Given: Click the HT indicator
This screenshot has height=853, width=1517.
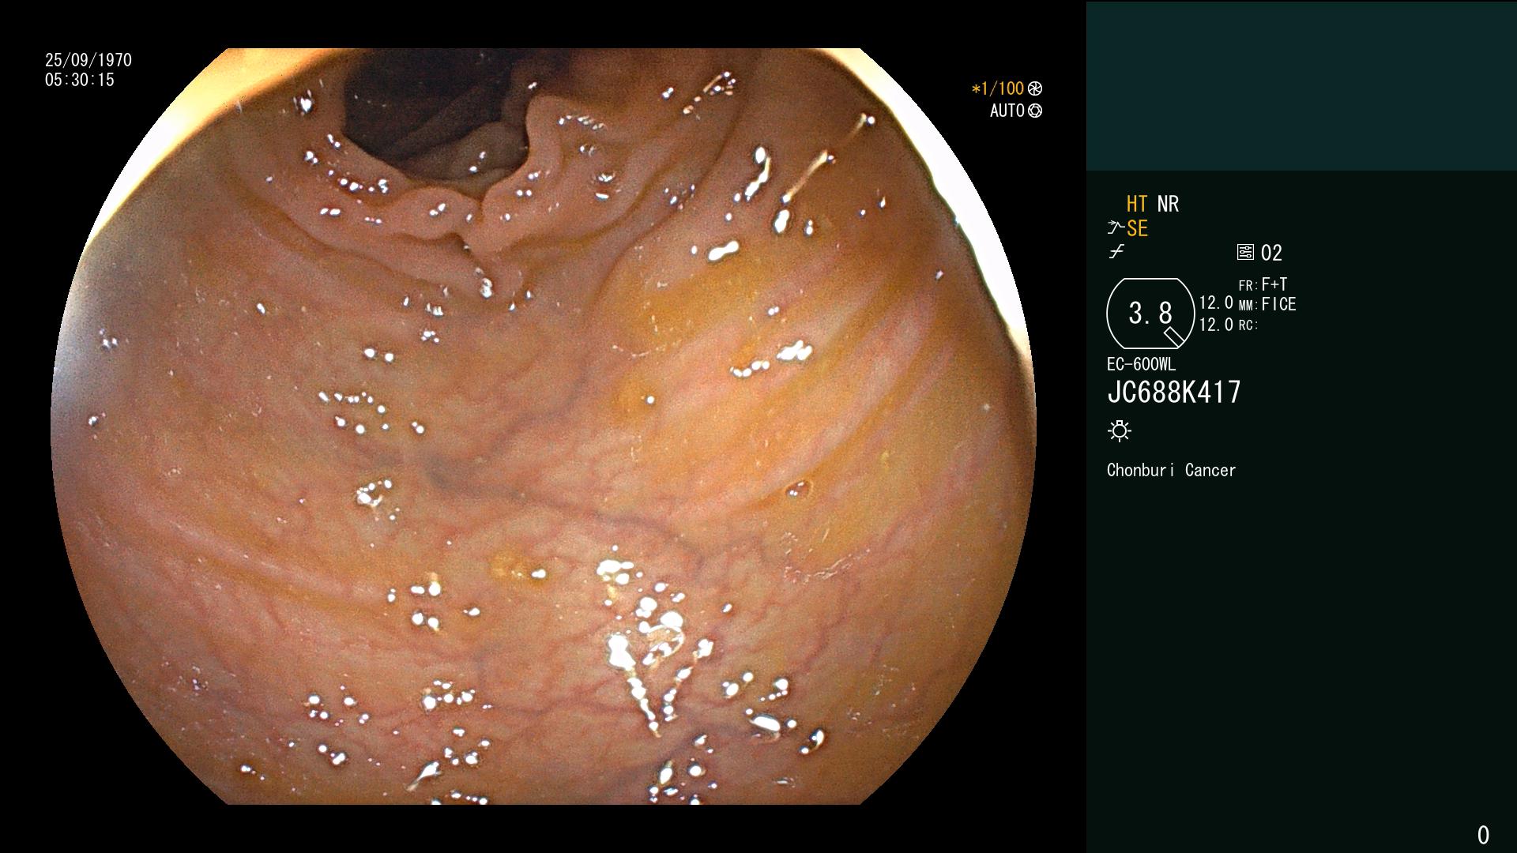Looking at the screenshot, I should [x=1137, y=204].
